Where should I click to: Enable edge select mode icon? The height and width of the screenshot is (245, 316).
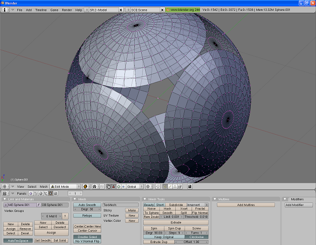[x=170, y=186]
